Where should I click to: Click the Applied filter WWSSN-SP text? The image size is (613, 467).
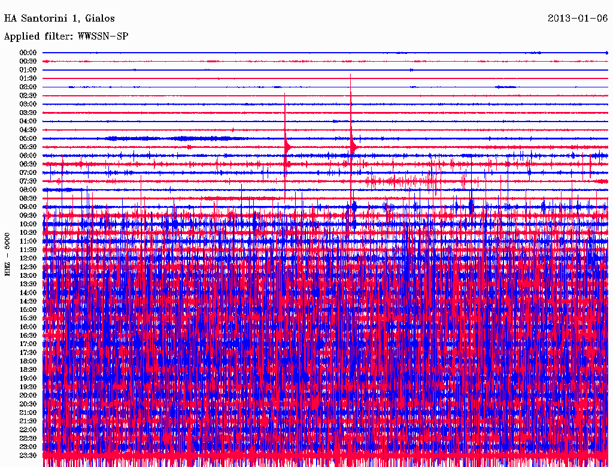[66, 37]
